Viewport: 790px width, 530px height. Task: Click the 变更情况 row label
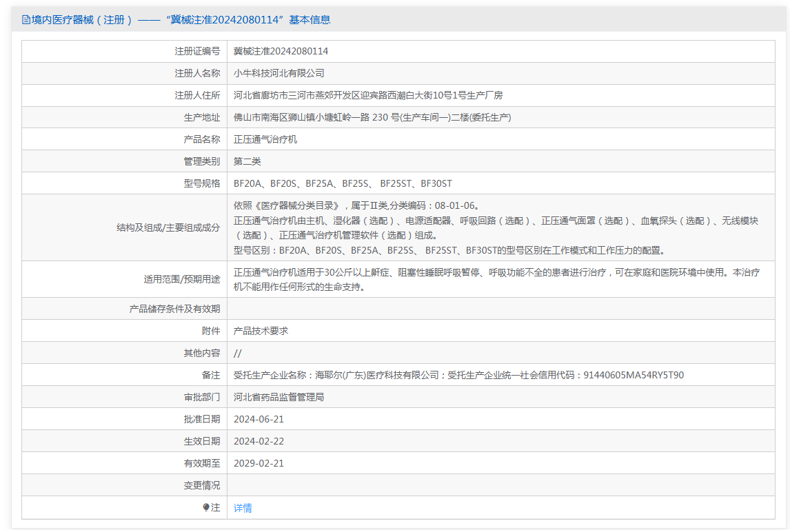pyautogui.click(x=201, y=485)
